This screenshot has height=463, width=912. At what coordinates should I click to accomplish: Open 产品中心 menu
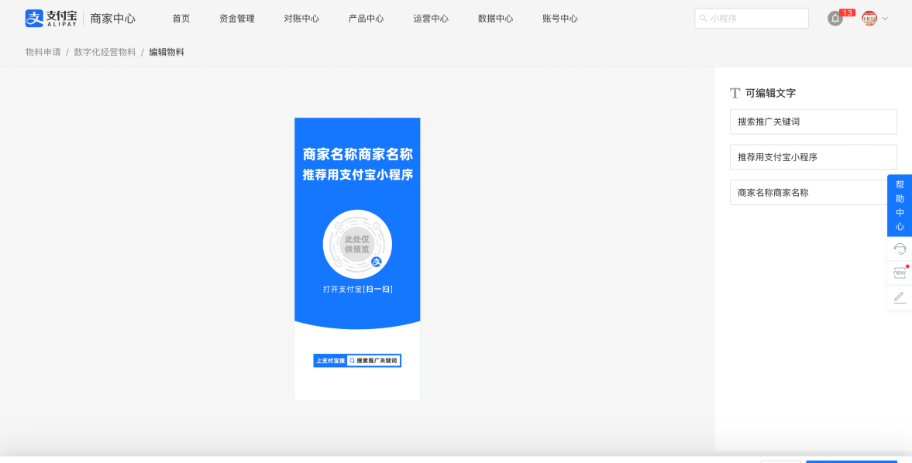(x=366, y=19)
